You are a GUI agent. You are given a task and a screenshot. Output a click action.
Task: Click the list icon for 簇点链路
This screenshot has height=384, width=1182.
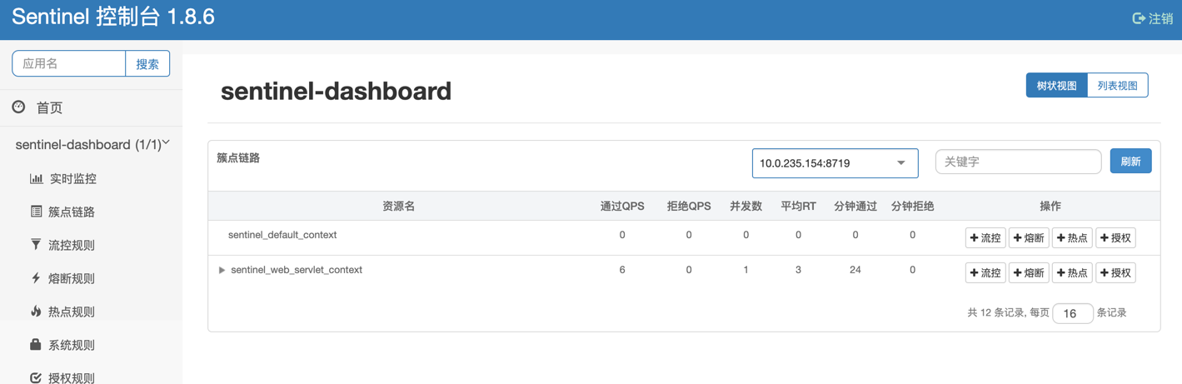(36, 212)
